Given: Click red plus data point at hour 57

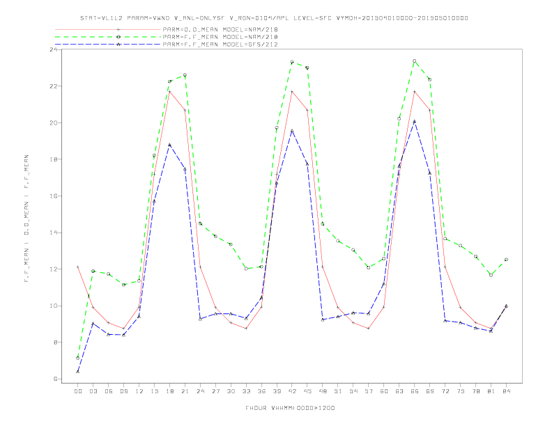Looking at the screenshot, I should tap(369, 329).
